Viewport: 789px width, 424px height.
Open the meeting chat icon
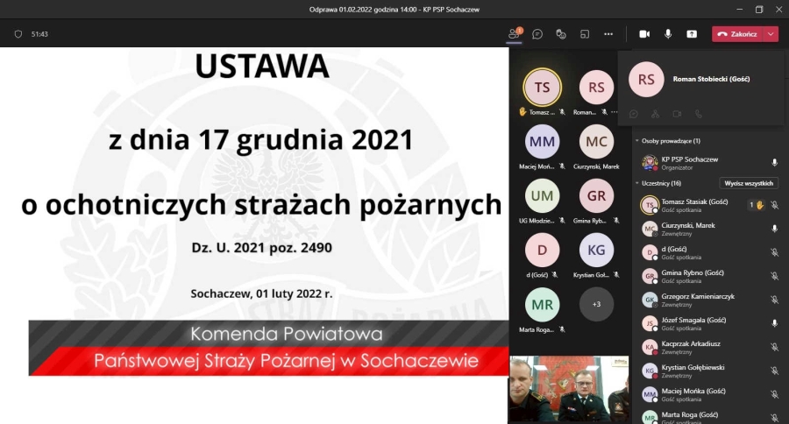coord(537,34)
